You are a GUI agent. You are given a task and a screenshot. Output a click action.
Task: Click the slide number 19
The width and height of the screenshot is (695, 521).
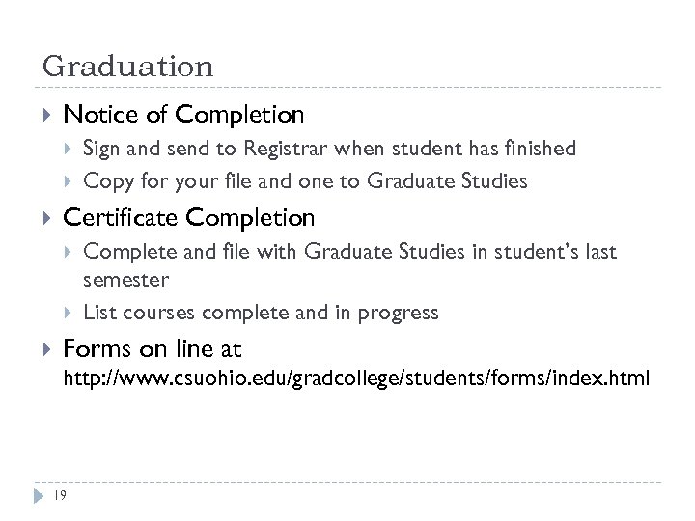pyautogui.click(x=60, y=496)
